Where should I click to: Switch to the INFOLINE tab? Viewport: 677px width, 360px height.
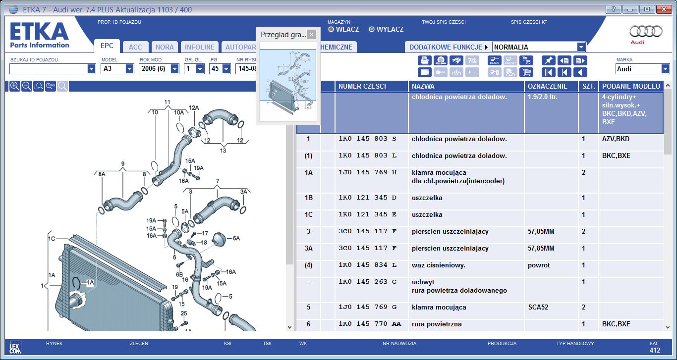point(200,47)
